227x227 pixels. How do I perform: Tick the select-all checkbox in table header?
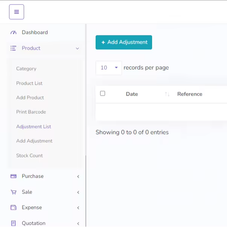[102, 93]
